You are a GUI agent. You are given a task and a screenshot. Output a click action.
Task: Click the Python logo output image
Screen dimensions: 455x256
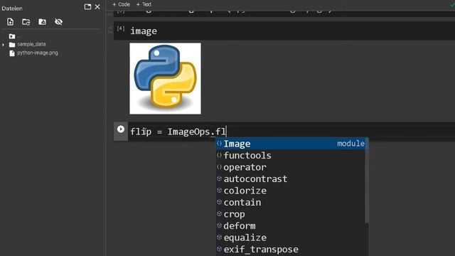click(165, 79)
